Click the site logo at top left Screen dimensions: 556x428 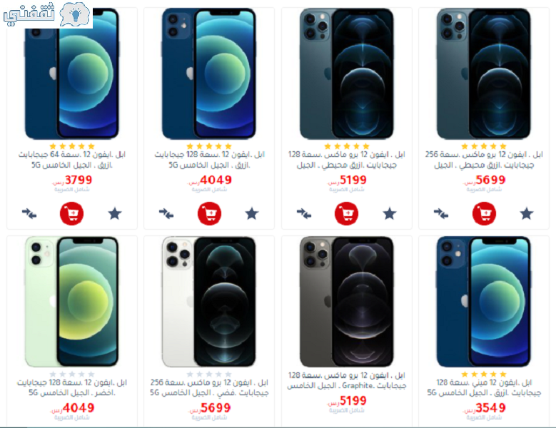[x=47, y=14]
